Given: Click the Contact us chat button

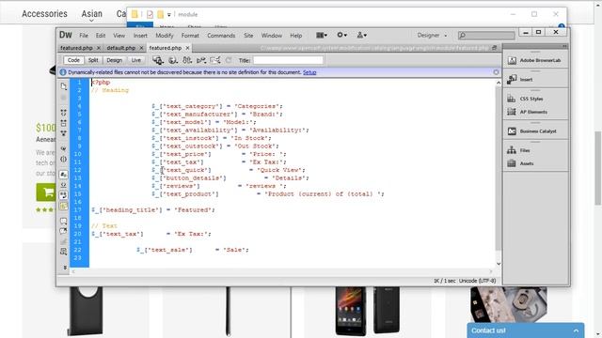Looking at the screenshot, I should (x=526, y=330).
